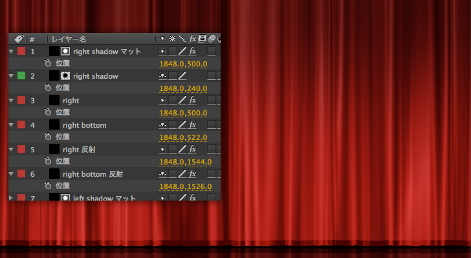Click the quality slash switch on right shadow layer
Viewport: 471px width, 258px height.
click(x=183, y=76)
